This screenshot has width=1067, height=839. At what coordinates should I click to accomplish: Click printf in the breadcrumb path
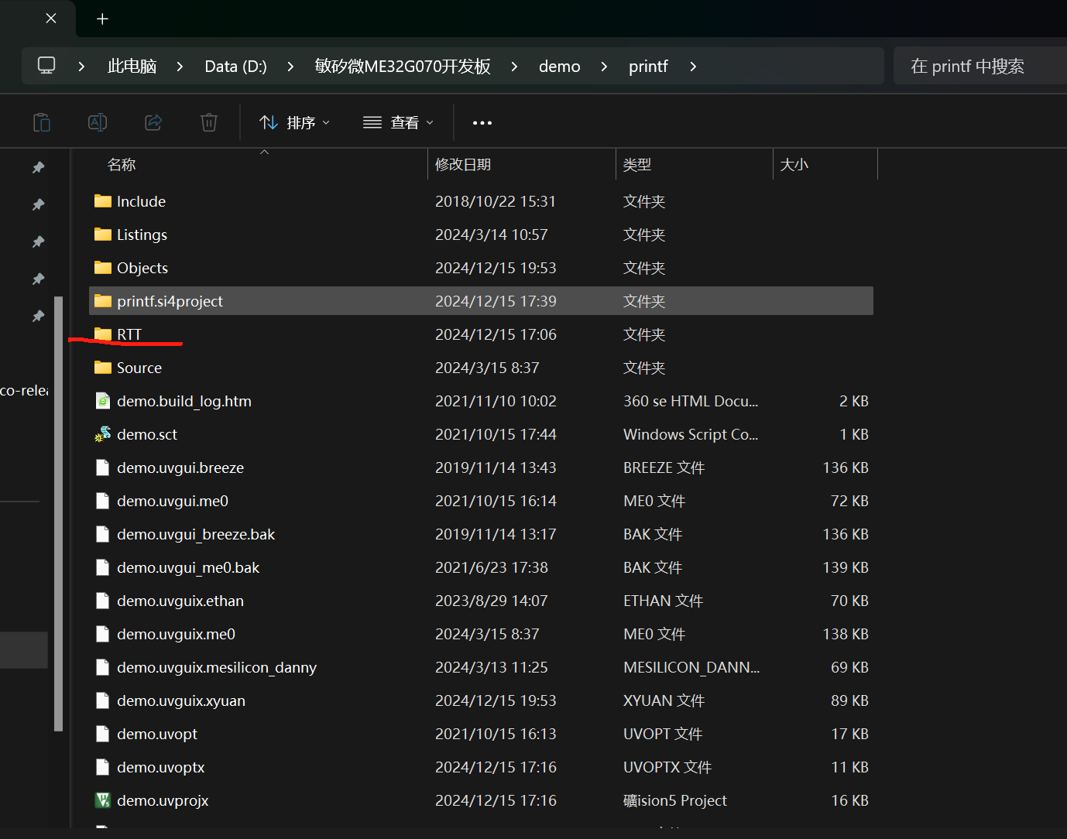(648, 67)
